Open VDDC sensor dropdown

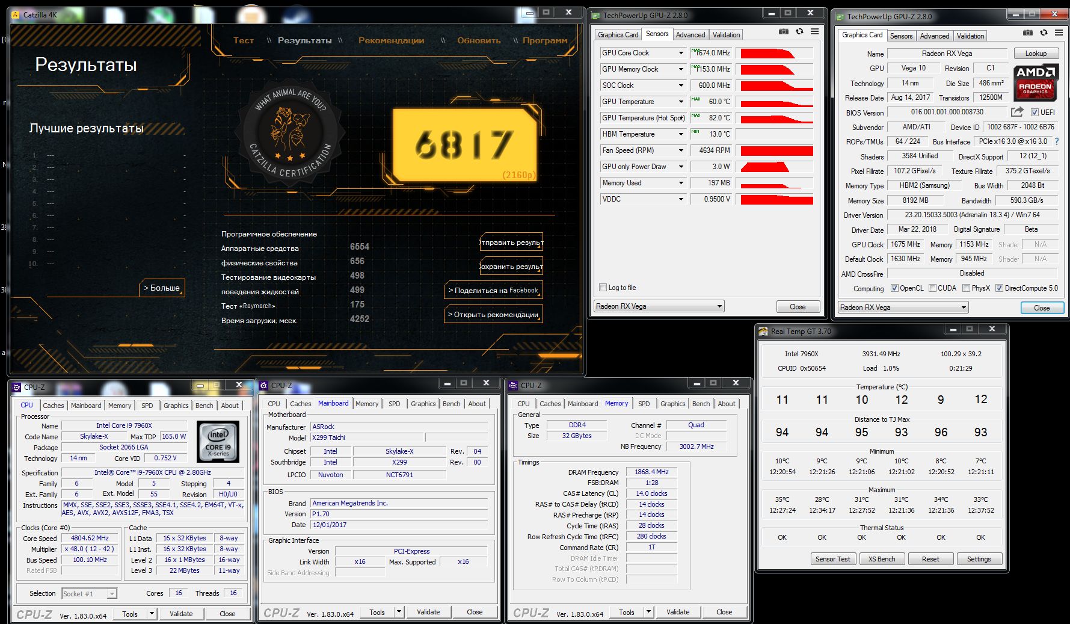coord(681,199)
